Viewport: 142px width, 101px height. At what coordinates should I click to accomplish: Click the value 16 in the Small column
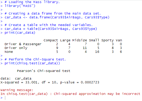click(x=97, y=52)
